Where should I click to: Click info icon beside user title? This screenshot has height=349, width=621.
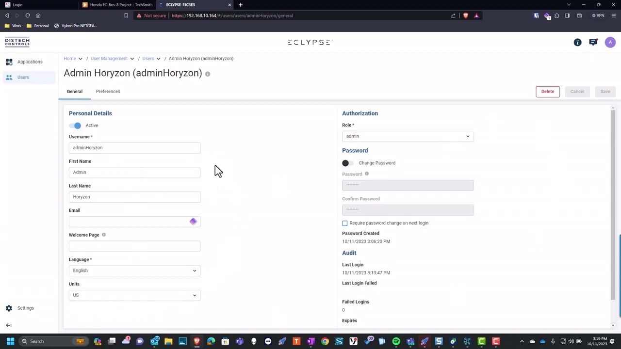pyautogui.click(x=207, y=74)
